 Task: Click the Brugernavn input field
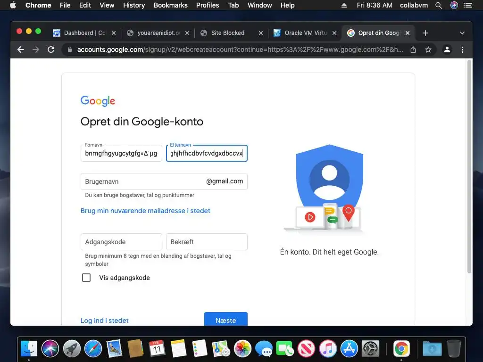pos(164,181)
